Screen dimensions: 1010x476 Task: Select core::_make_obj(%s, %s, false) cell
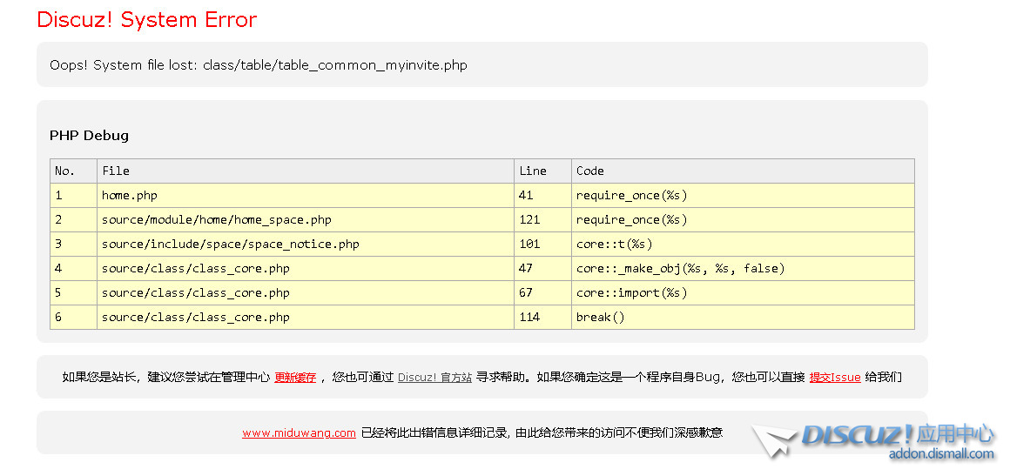(743, 269)
